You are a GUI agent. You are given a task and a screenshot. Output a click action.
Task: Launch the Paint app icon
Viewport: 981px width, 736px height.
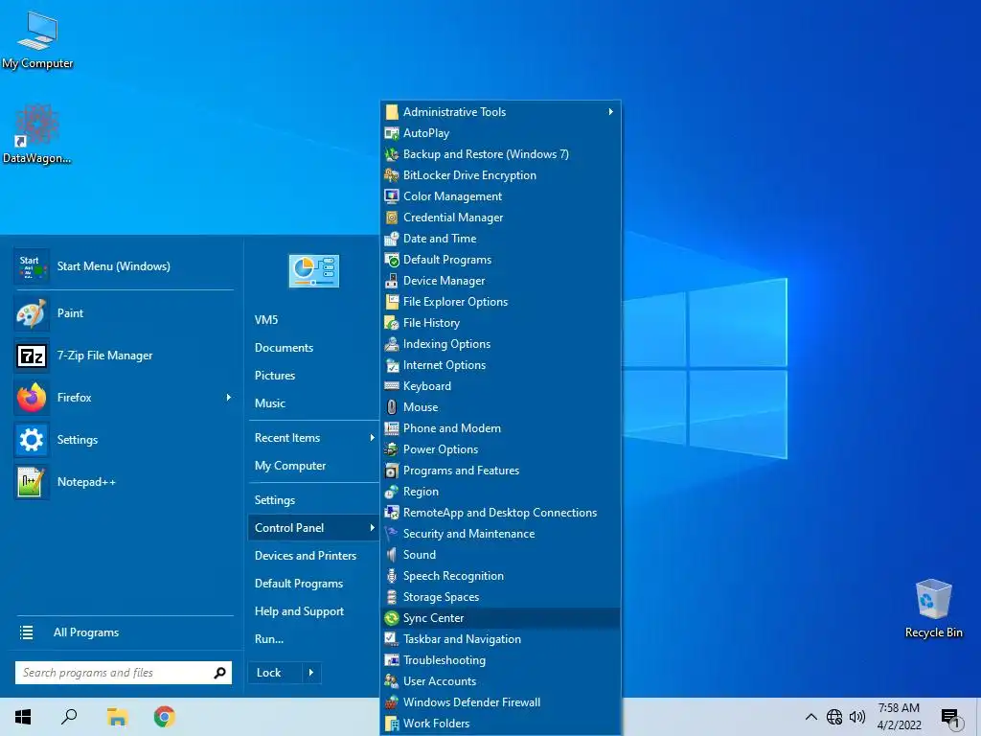click(32, 313)
